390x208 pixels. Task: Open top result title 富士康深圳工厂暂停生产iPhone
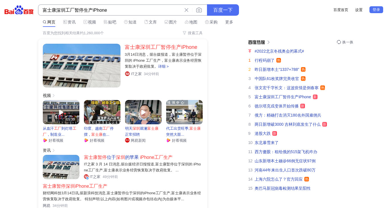pos(161,47)
